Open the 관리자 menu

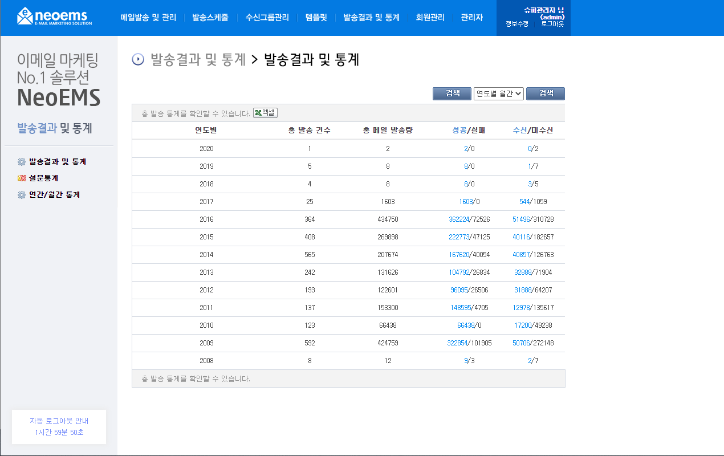472,18
